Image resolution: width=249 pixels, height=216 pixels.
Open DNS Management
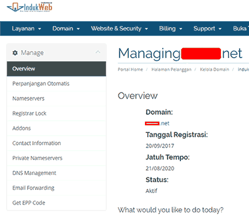click(56, 173)
